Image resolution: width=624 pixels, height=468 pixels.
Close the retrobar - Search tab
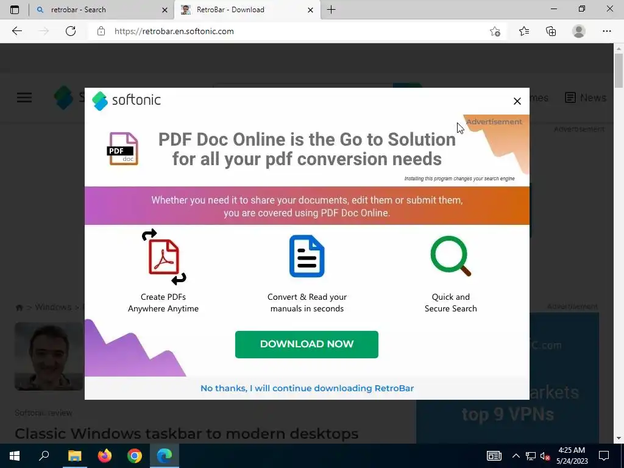165,10
